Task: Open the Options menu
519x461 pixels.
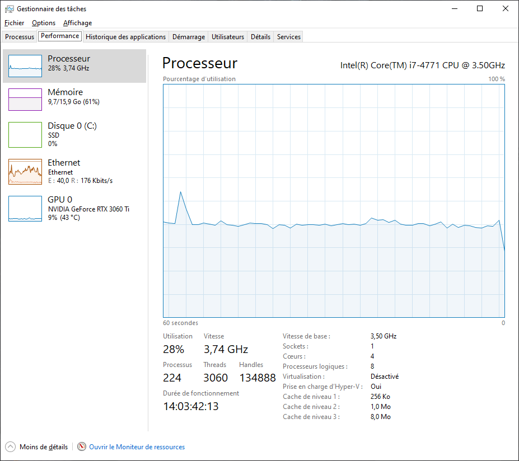Action: click(43, 23)
